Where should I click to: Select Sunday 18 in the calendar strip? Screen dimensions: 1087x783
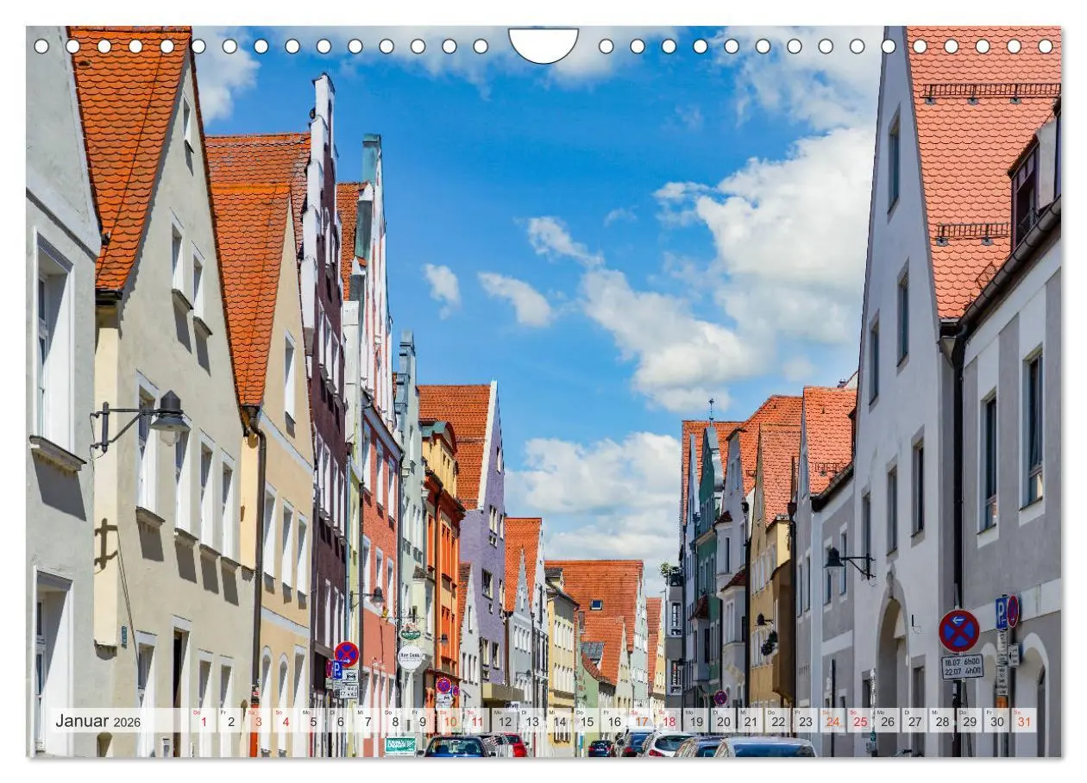pos(669,721)
